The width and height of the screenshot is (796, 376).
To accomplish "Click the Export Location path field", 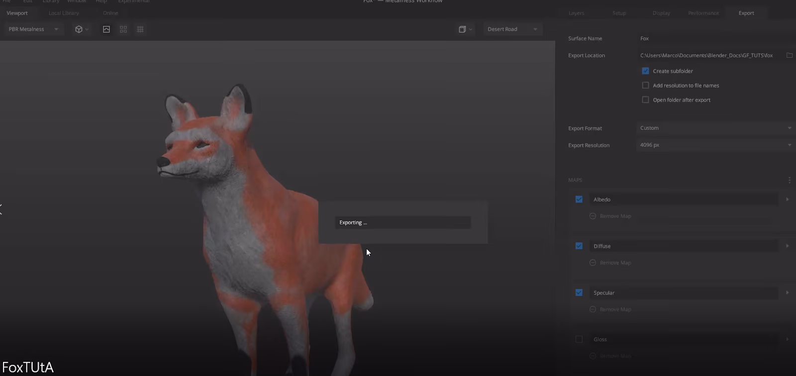I will tap(710, 55).
